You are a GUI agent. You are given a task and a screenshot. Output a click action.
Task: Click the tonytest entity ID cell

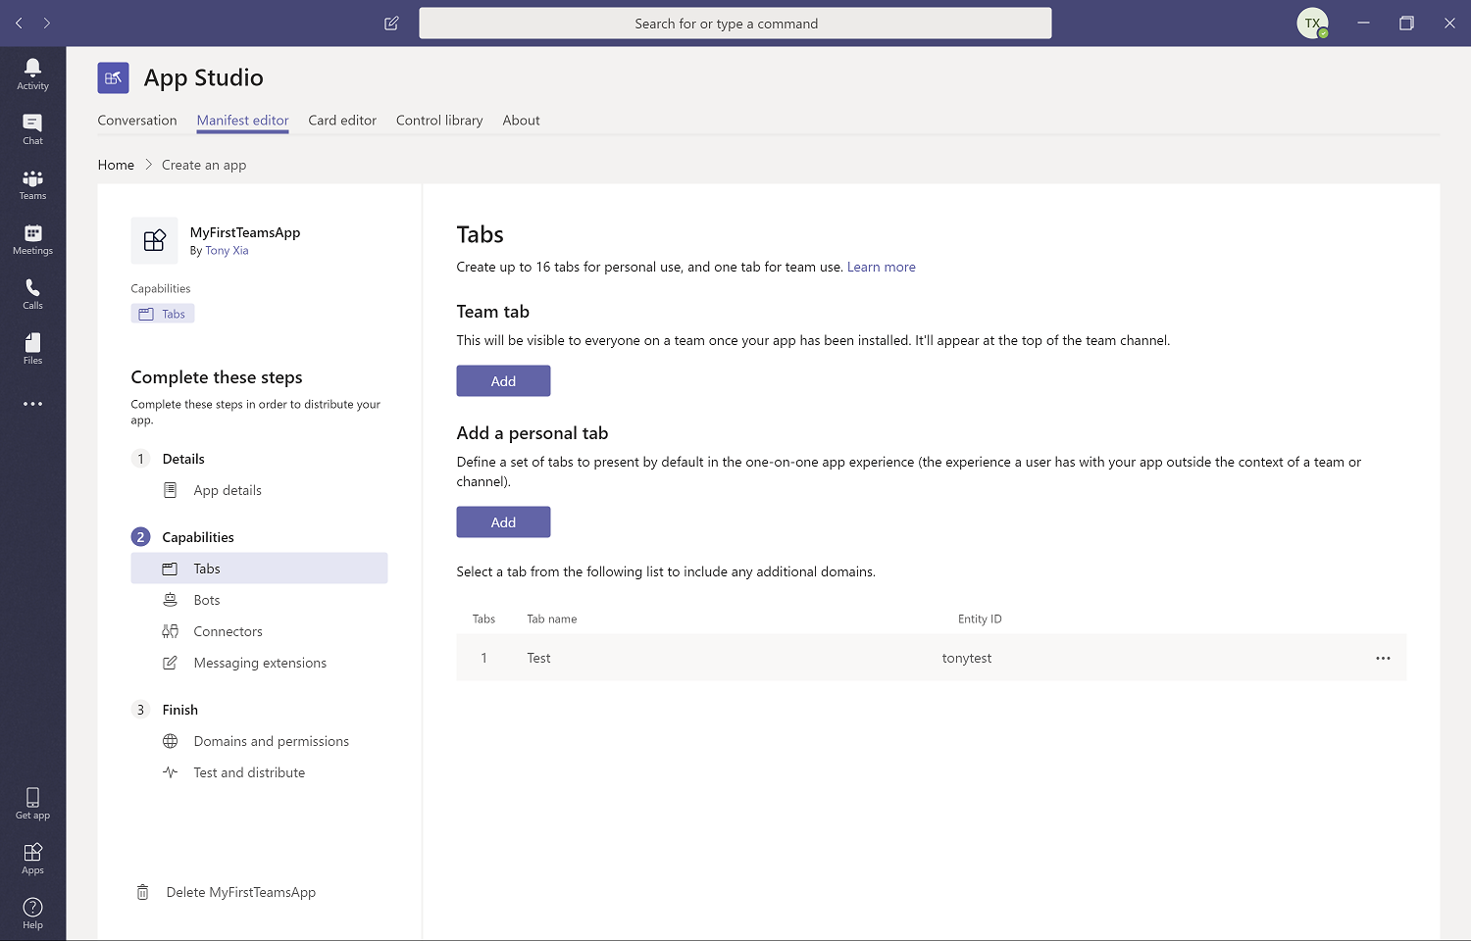pos(967,658)
